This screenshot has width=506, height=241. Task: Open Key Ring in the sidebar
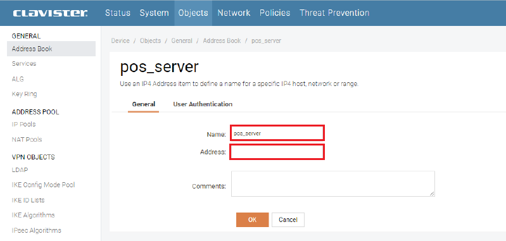(x=25, y=94)
